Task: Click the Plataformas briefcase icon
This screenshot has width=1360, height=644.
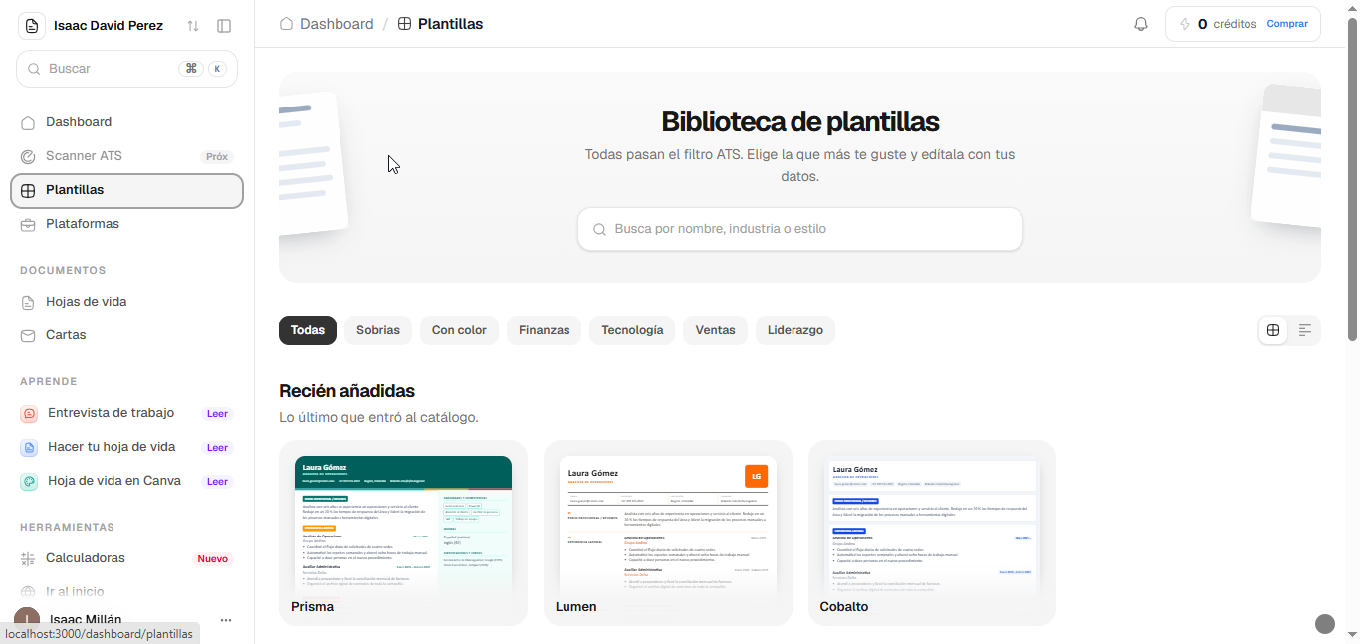Action: (x=28, y=224)
